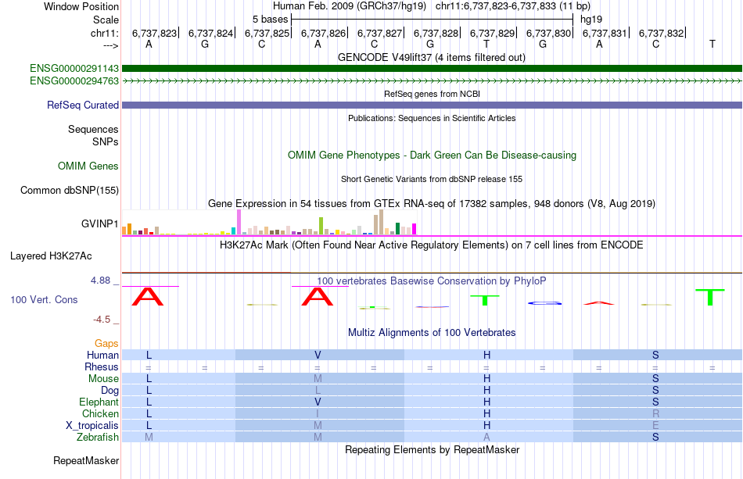
Task: Click the Elephant species label
Action: (x=99, y=402)
